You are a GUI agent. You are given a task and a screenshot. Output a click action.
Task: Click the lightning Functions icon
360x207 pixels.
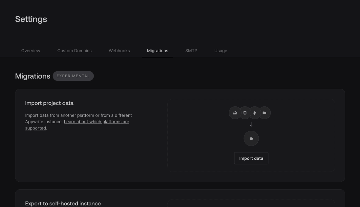click(255, 113)
